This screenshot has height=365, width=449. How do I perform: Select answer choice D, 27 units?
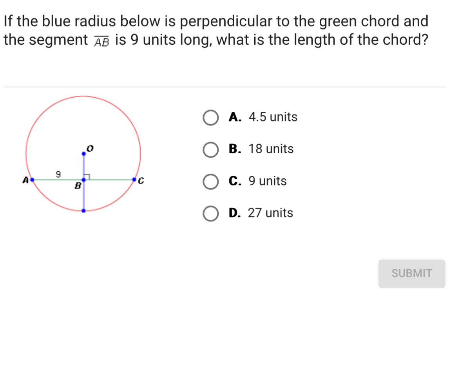(211, 214)
